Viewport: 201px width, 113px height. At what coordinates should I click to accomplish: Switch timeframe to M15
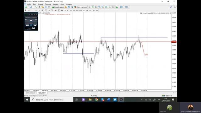pyautogui.click(x=77, y=10)
